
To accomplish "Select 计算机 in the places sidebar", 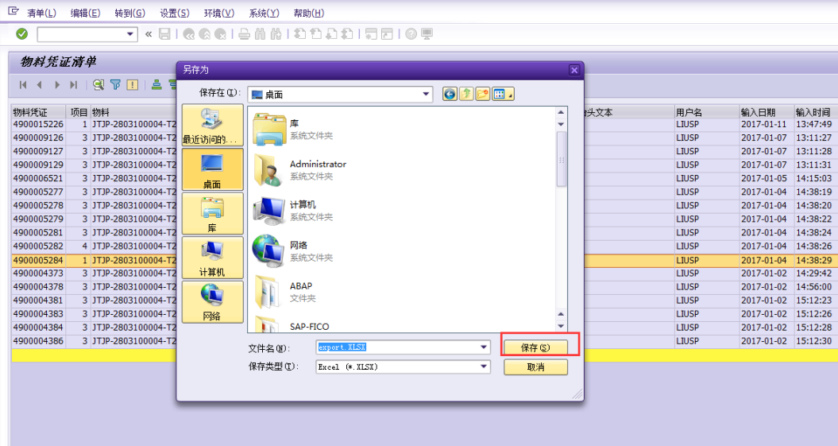I will coord(213,258).
